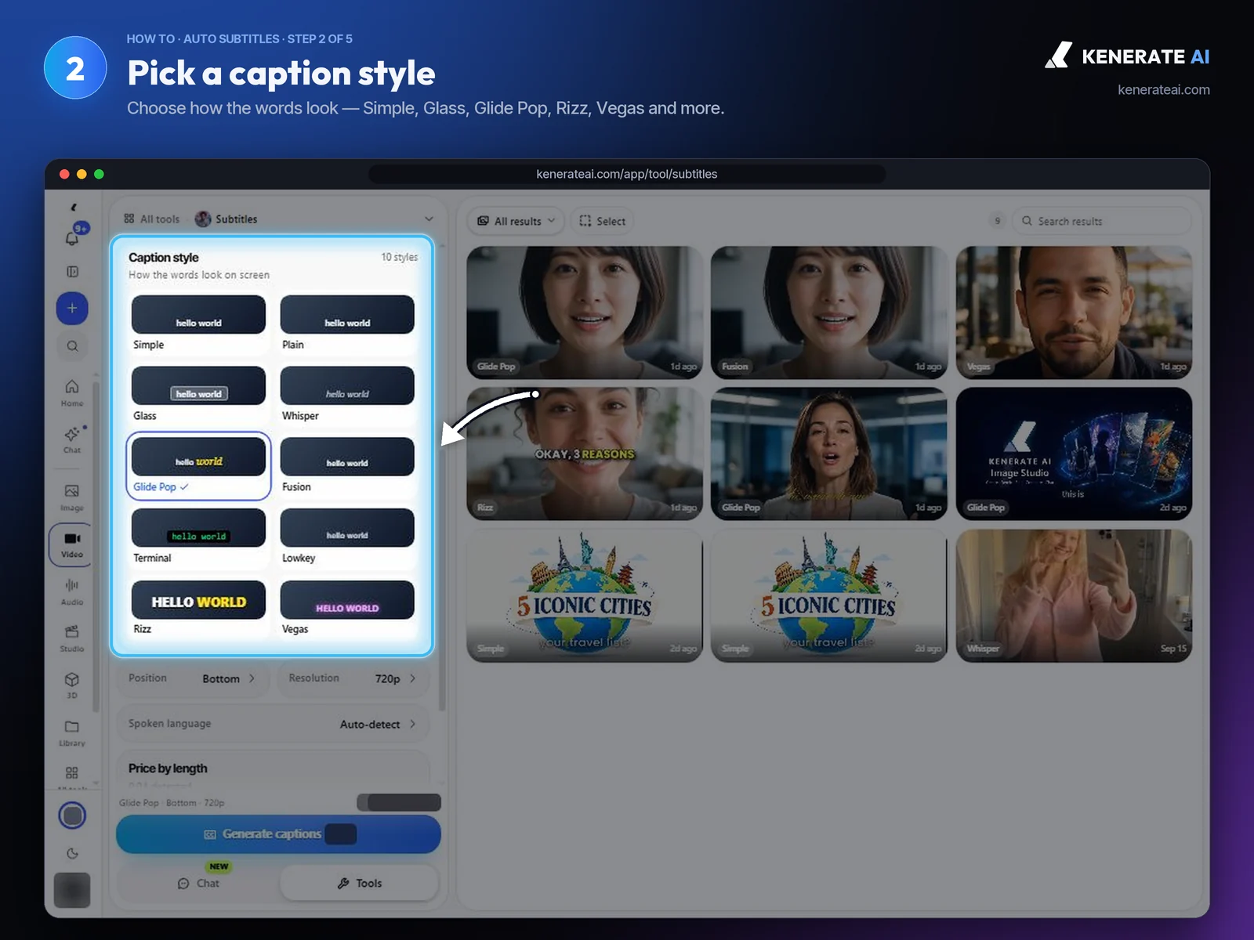Click the browser address bar URL
This screenshot has height=940, width=1254.
click(627, 174)
